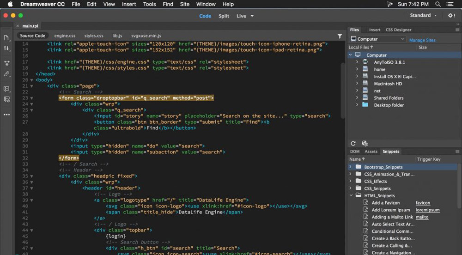
Task: Select the Conditional Comments snippet
Action: (x=392, y=231)
